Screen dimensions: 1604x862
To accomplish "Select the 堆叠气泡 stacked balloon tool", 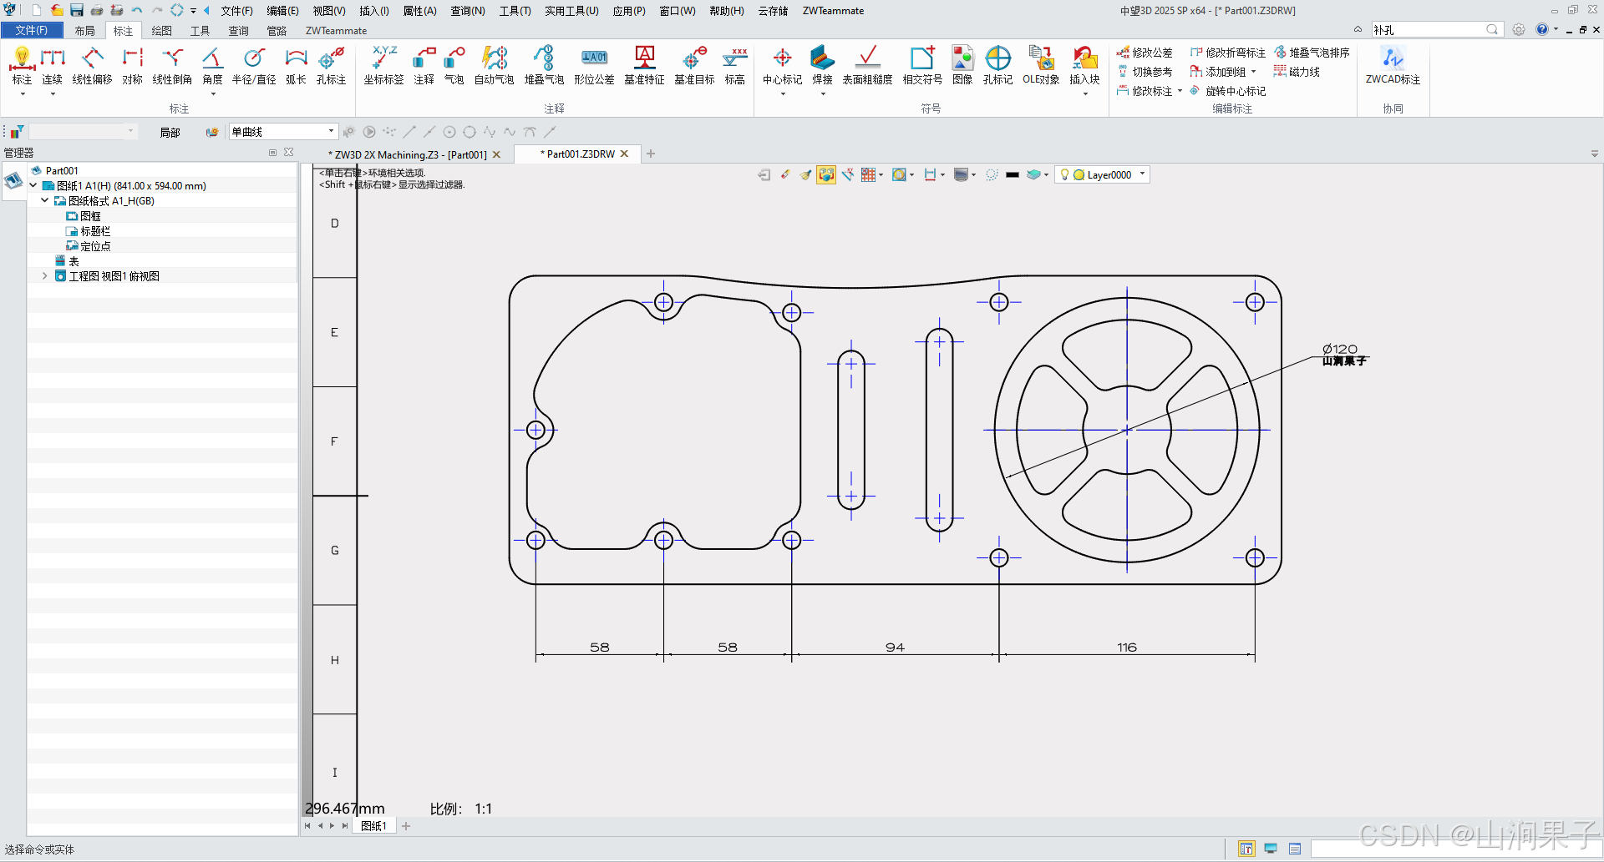I will [x=544, y=66].
